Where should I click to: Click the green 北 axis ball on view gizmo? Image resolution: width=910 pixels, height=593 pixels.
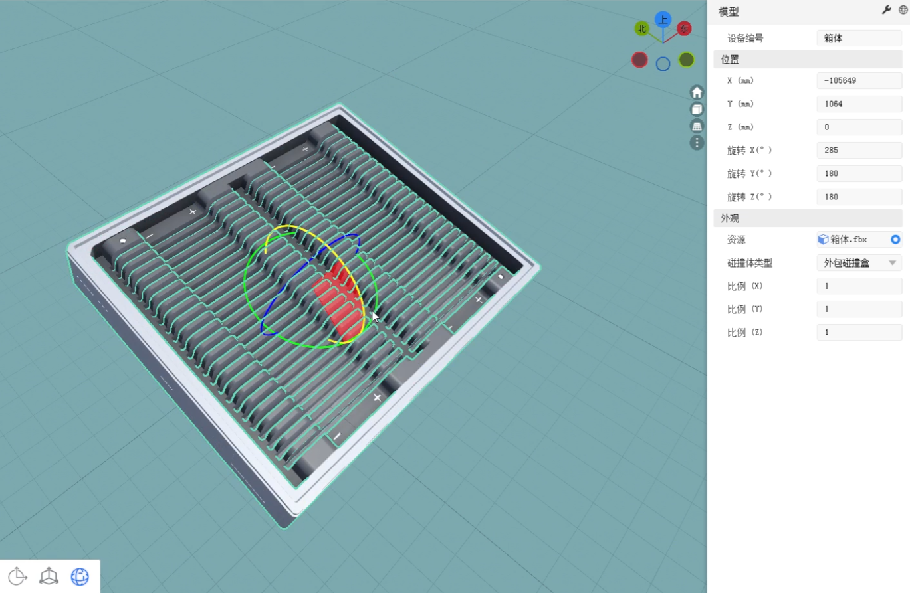point(641,28)
